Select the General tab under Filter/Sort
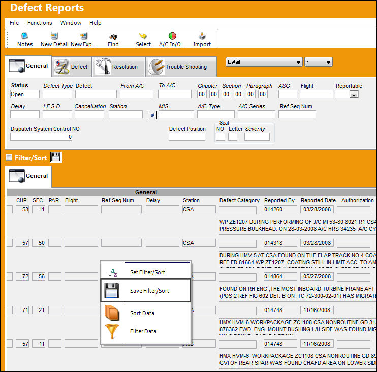The height and width of the screenshot is (372, 377). 28,176
